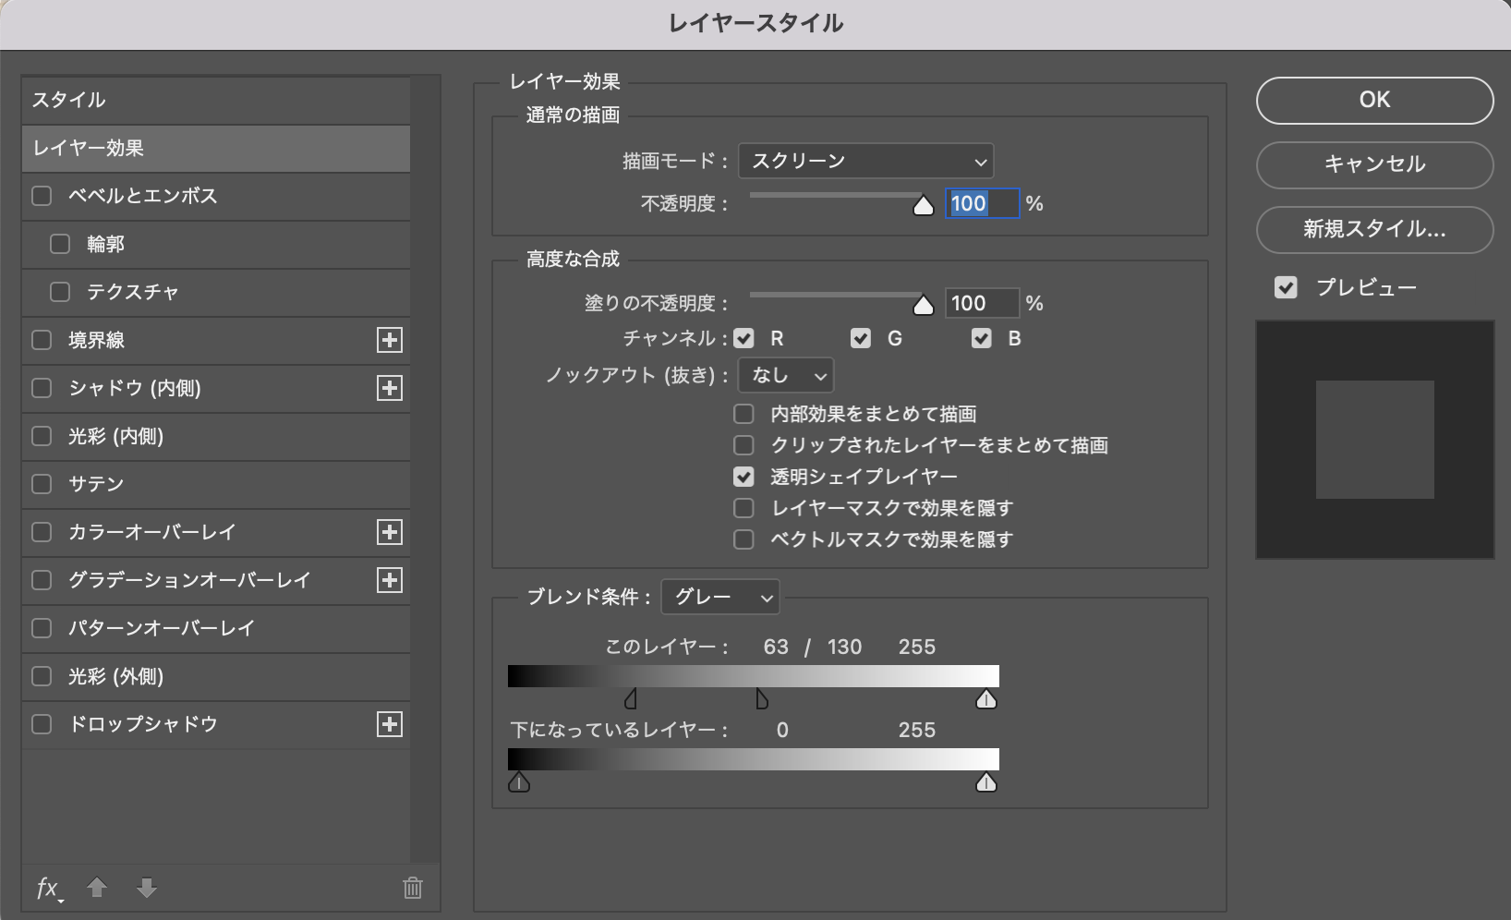Expand the ブレンド条件 グレー dropdown
This screenshot has width=1511, height=920.
point(720,598)
